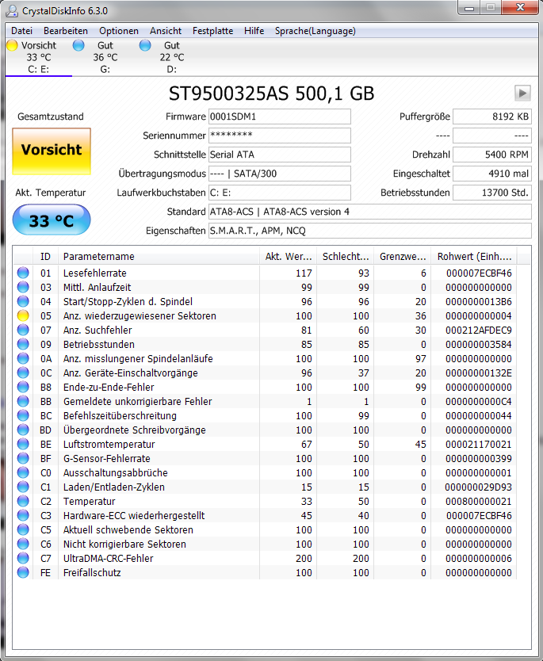
Task: Click the Rohwert column header
Action: coord(474,256)
